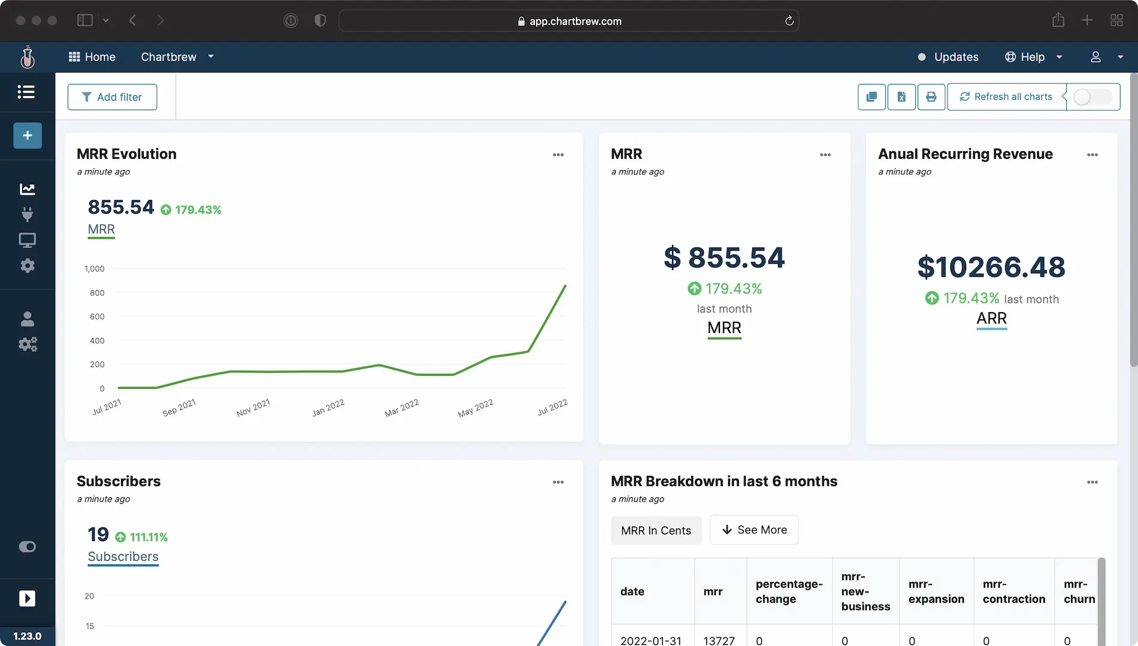Open team members person icon in sidebar

pos(28,319)
